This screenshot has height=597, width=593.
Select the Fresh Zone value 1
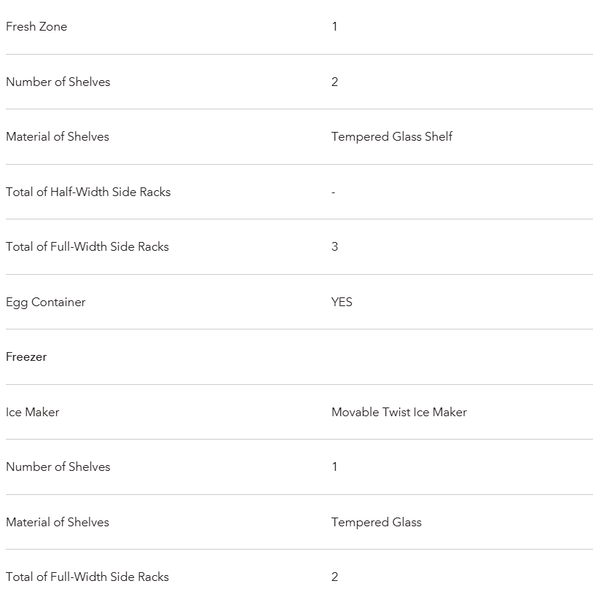pos(334,27)
